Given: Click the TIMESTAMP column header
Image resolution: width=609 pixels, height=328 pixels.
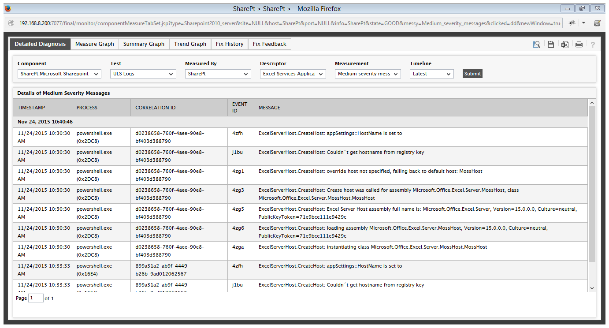Looking at the screenshot, I should (x=42, y=108).
